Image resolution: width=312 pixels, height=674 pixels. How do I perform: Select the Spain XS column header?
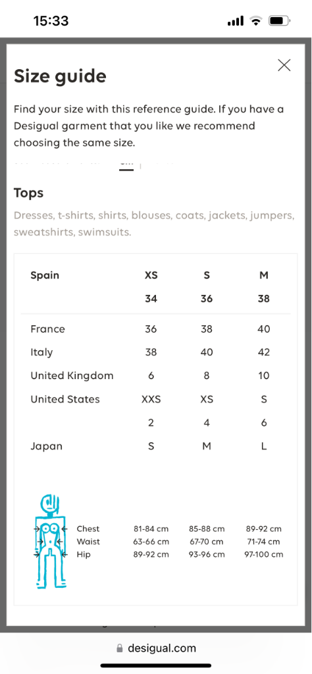click(151, 275)
